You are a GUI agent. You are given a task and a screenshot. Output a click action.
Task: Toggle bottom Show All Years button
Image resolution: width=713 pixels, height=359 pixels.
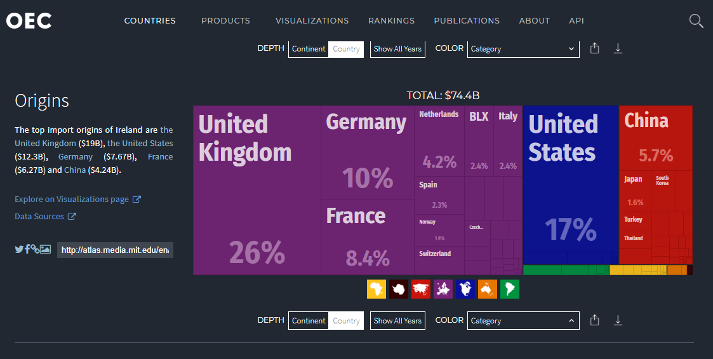click(x=397, y=321)
